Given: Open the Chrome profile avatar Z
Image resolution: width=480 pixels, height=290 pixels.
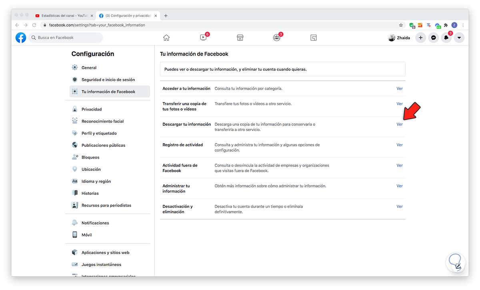Looking at the screenshot, I should (454, 25).
